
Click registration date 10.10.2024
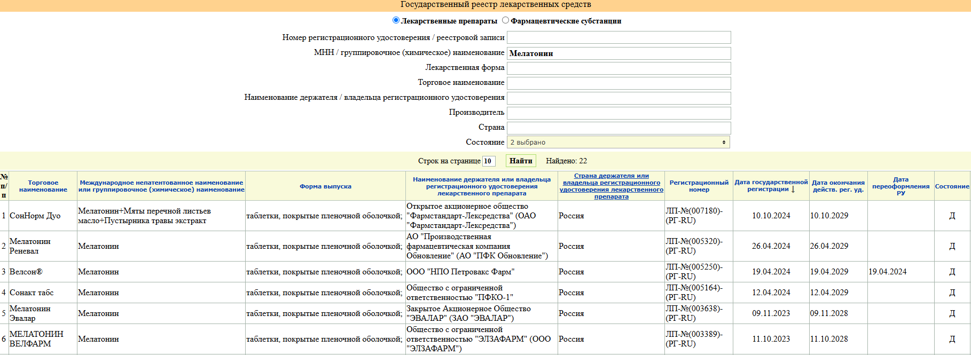(771, 216)
